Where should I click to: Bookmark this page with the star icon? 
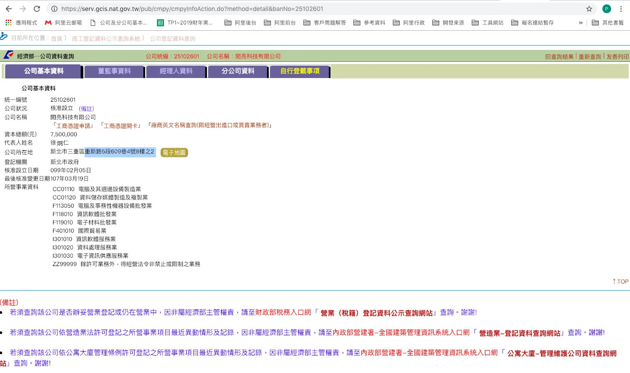tap(589, 9)
